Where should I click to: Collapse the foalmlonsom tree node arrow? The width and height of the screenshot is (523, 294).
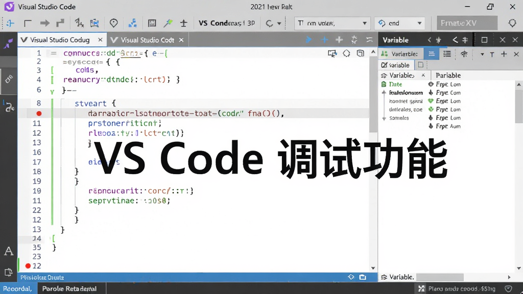tap(384, 93)
